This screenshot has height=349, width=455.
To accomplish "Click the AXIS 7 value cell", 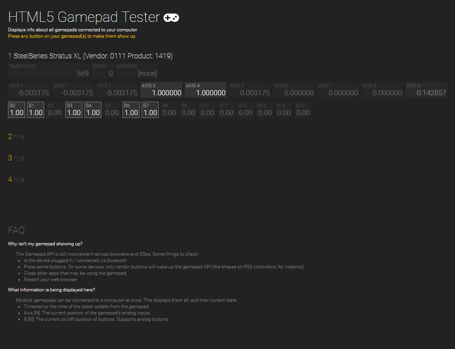I will pyautogui.click(x=338, y=90).
